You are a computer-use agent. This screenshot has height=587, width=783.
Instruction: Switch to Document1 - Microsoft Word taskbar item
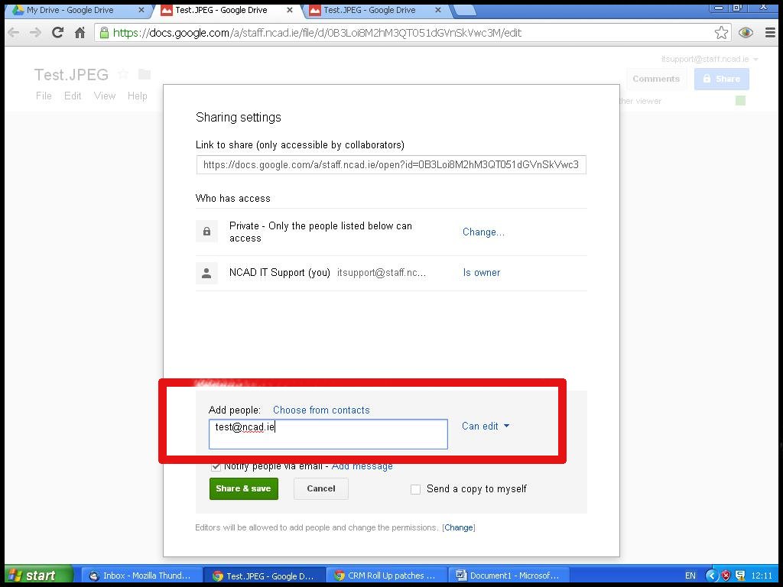tap(509, 576)
